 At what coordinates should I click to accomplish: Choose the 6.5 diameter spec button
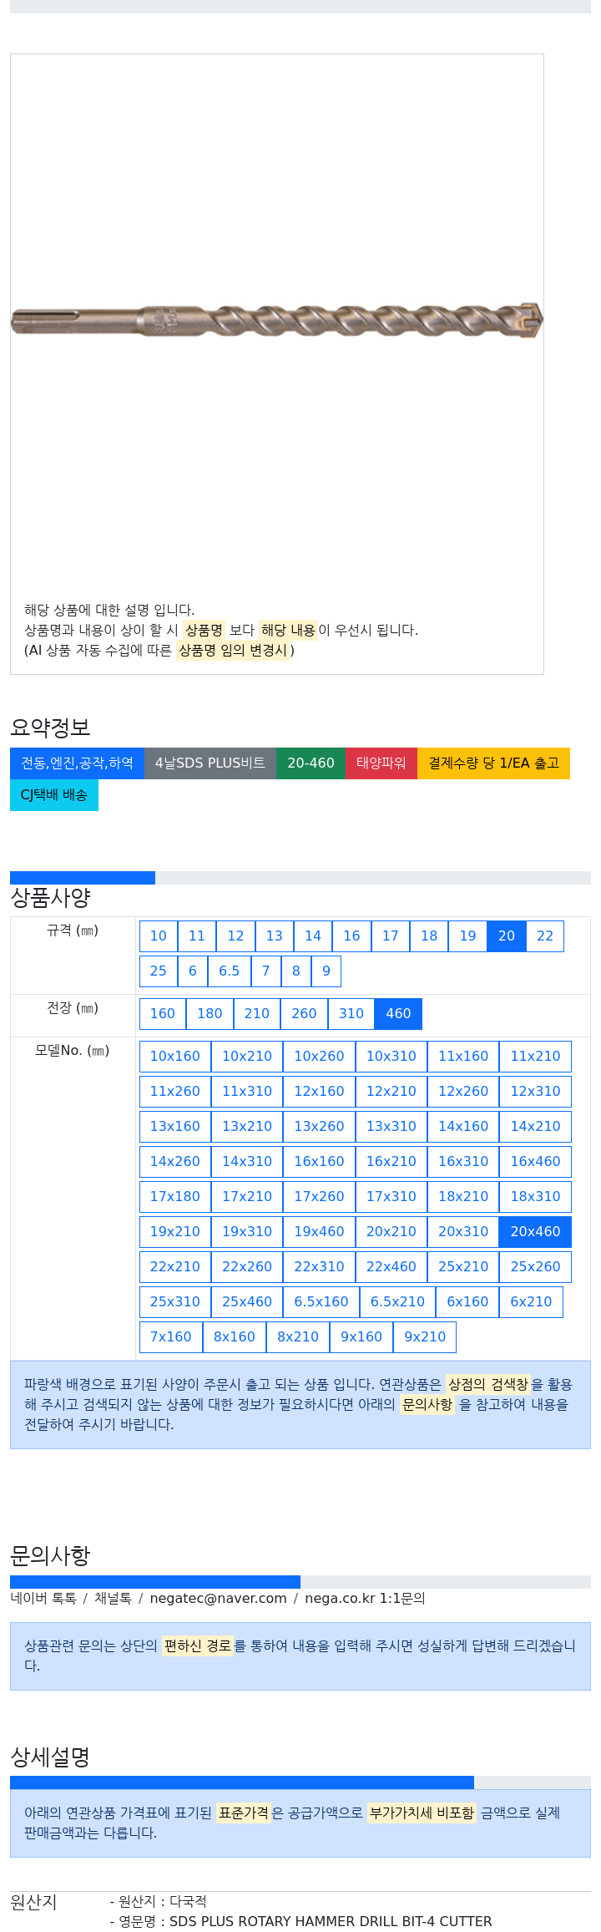229,971
